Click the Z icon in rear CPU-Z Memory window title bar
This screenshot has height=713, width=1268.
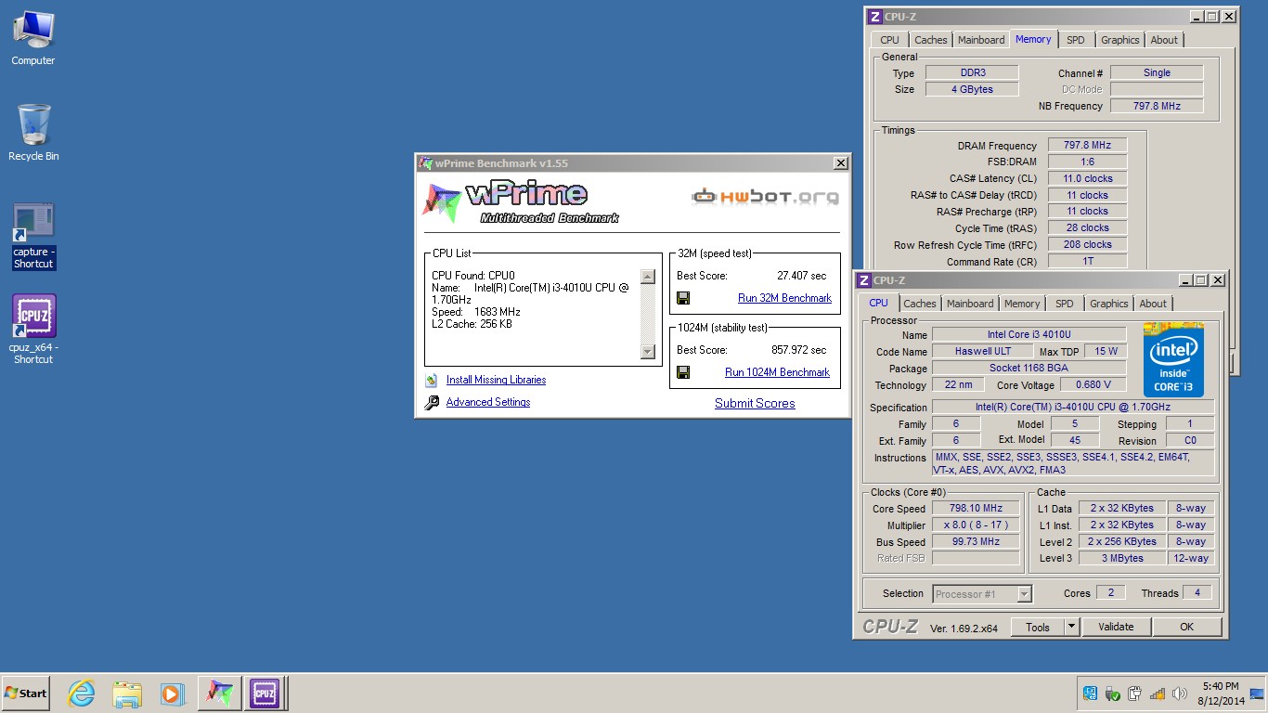click(x=874, y=17)
